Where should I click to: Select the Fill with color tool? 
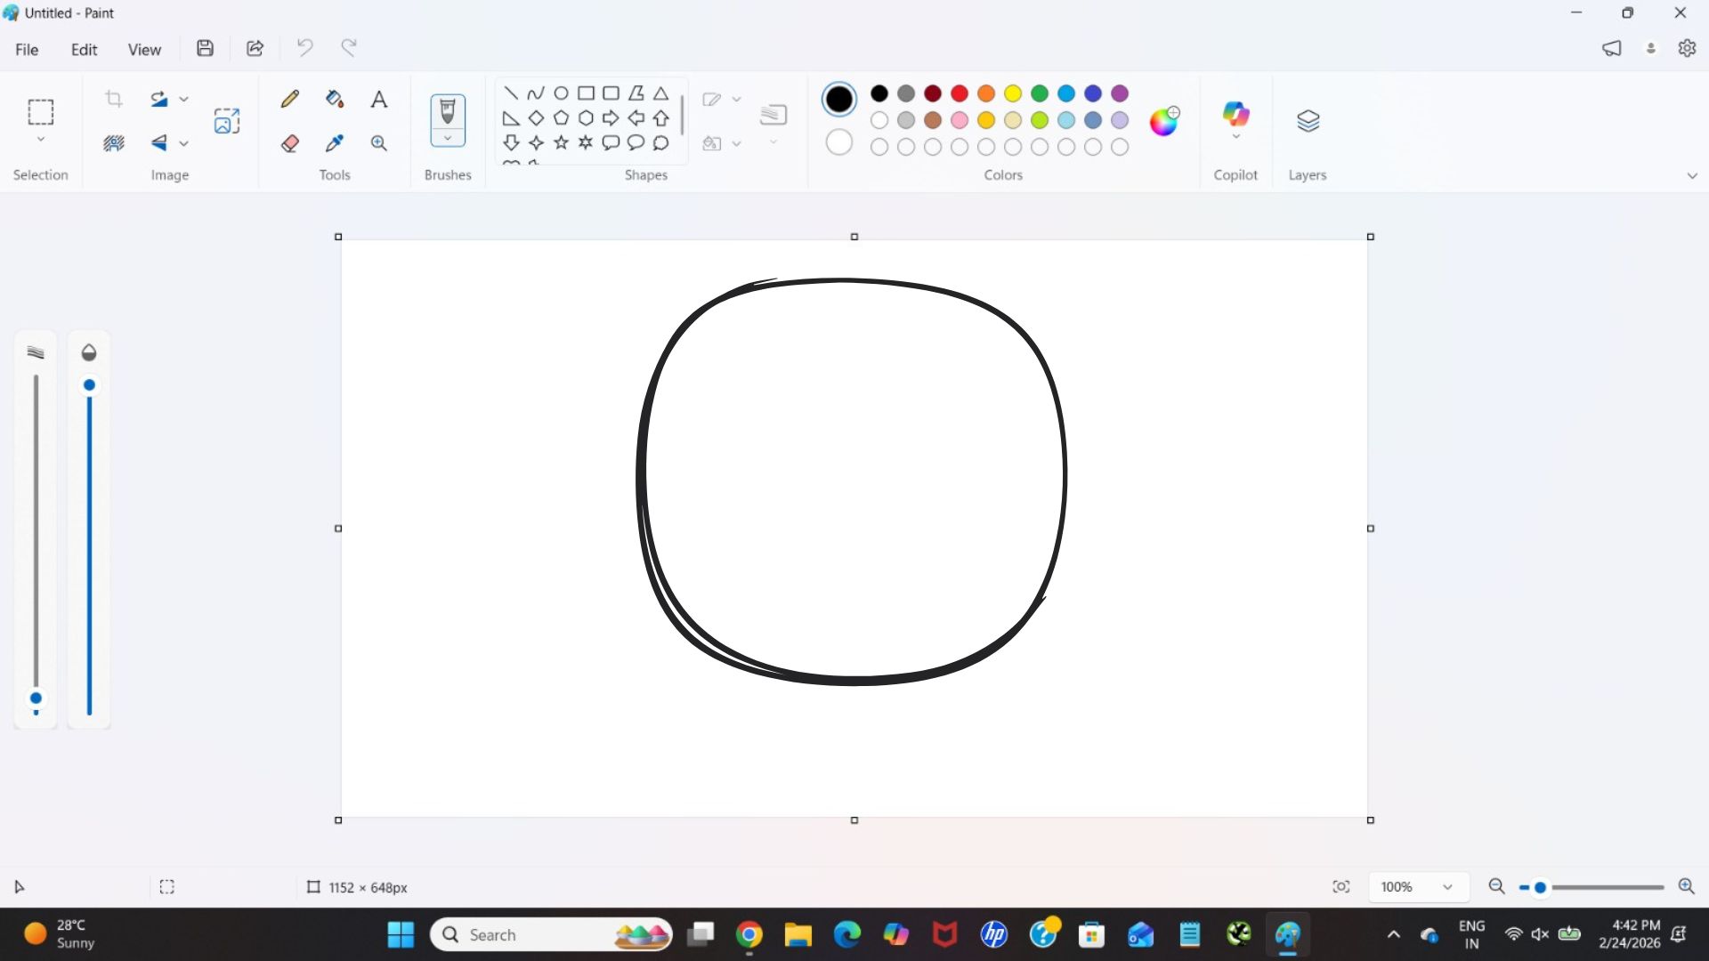334,99
